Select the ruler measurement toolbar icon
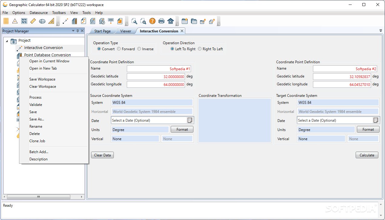 tap(33, 21)
